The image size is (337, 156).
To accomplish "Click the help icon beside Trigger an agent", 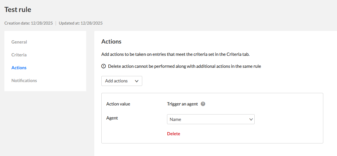I will (203, 104).
